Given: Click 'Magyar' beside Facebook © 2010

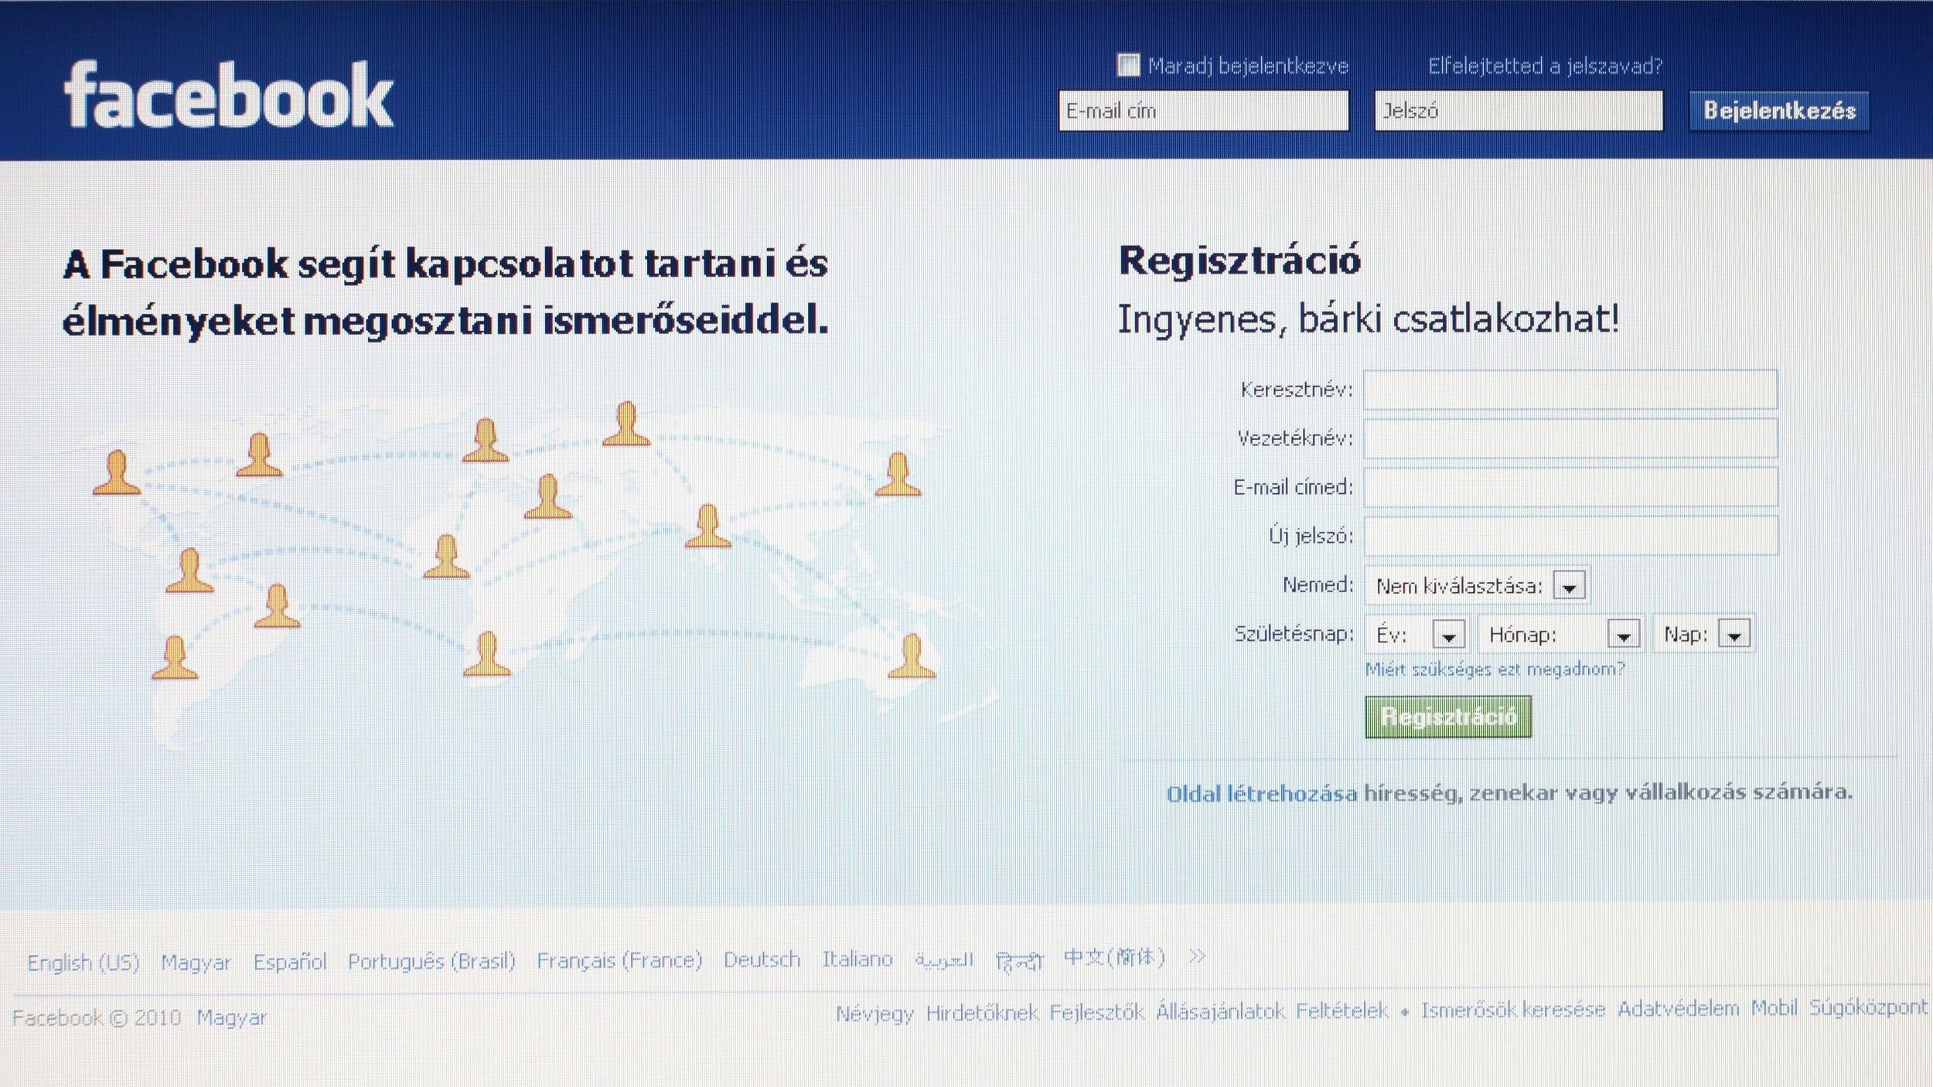Looking at the screenshot, I should [x=231, y=1017].
